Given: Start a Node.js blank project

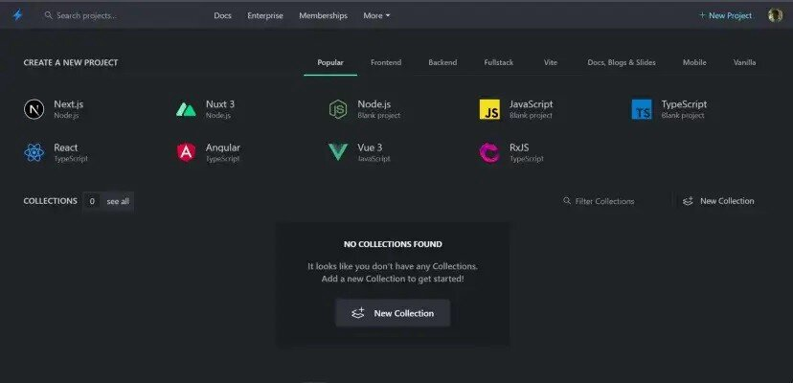Looking at the screenshot, I should pyautogui.click(x=338, y=109).
